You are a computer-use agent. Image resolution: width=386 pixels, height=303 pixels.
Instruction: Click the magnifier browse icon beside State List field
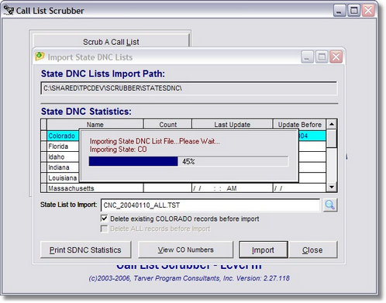point(330,205)
